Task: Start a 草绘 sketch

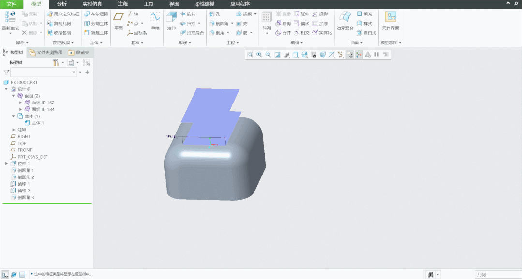Action: pyautogui.click(x=155, y=21)
